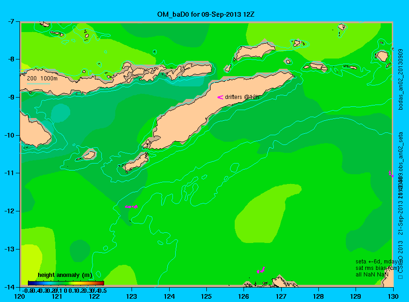Click the 'all NaN NaN' annotation text
Viewport: 409px width, 302px height.
coord(372,275)
